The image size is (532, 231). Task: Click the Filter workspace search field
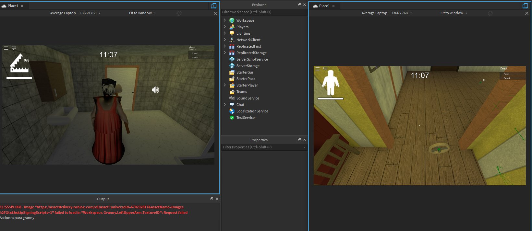point(264,12)
